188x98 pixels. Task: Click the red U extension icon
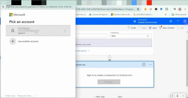point(151,9)
